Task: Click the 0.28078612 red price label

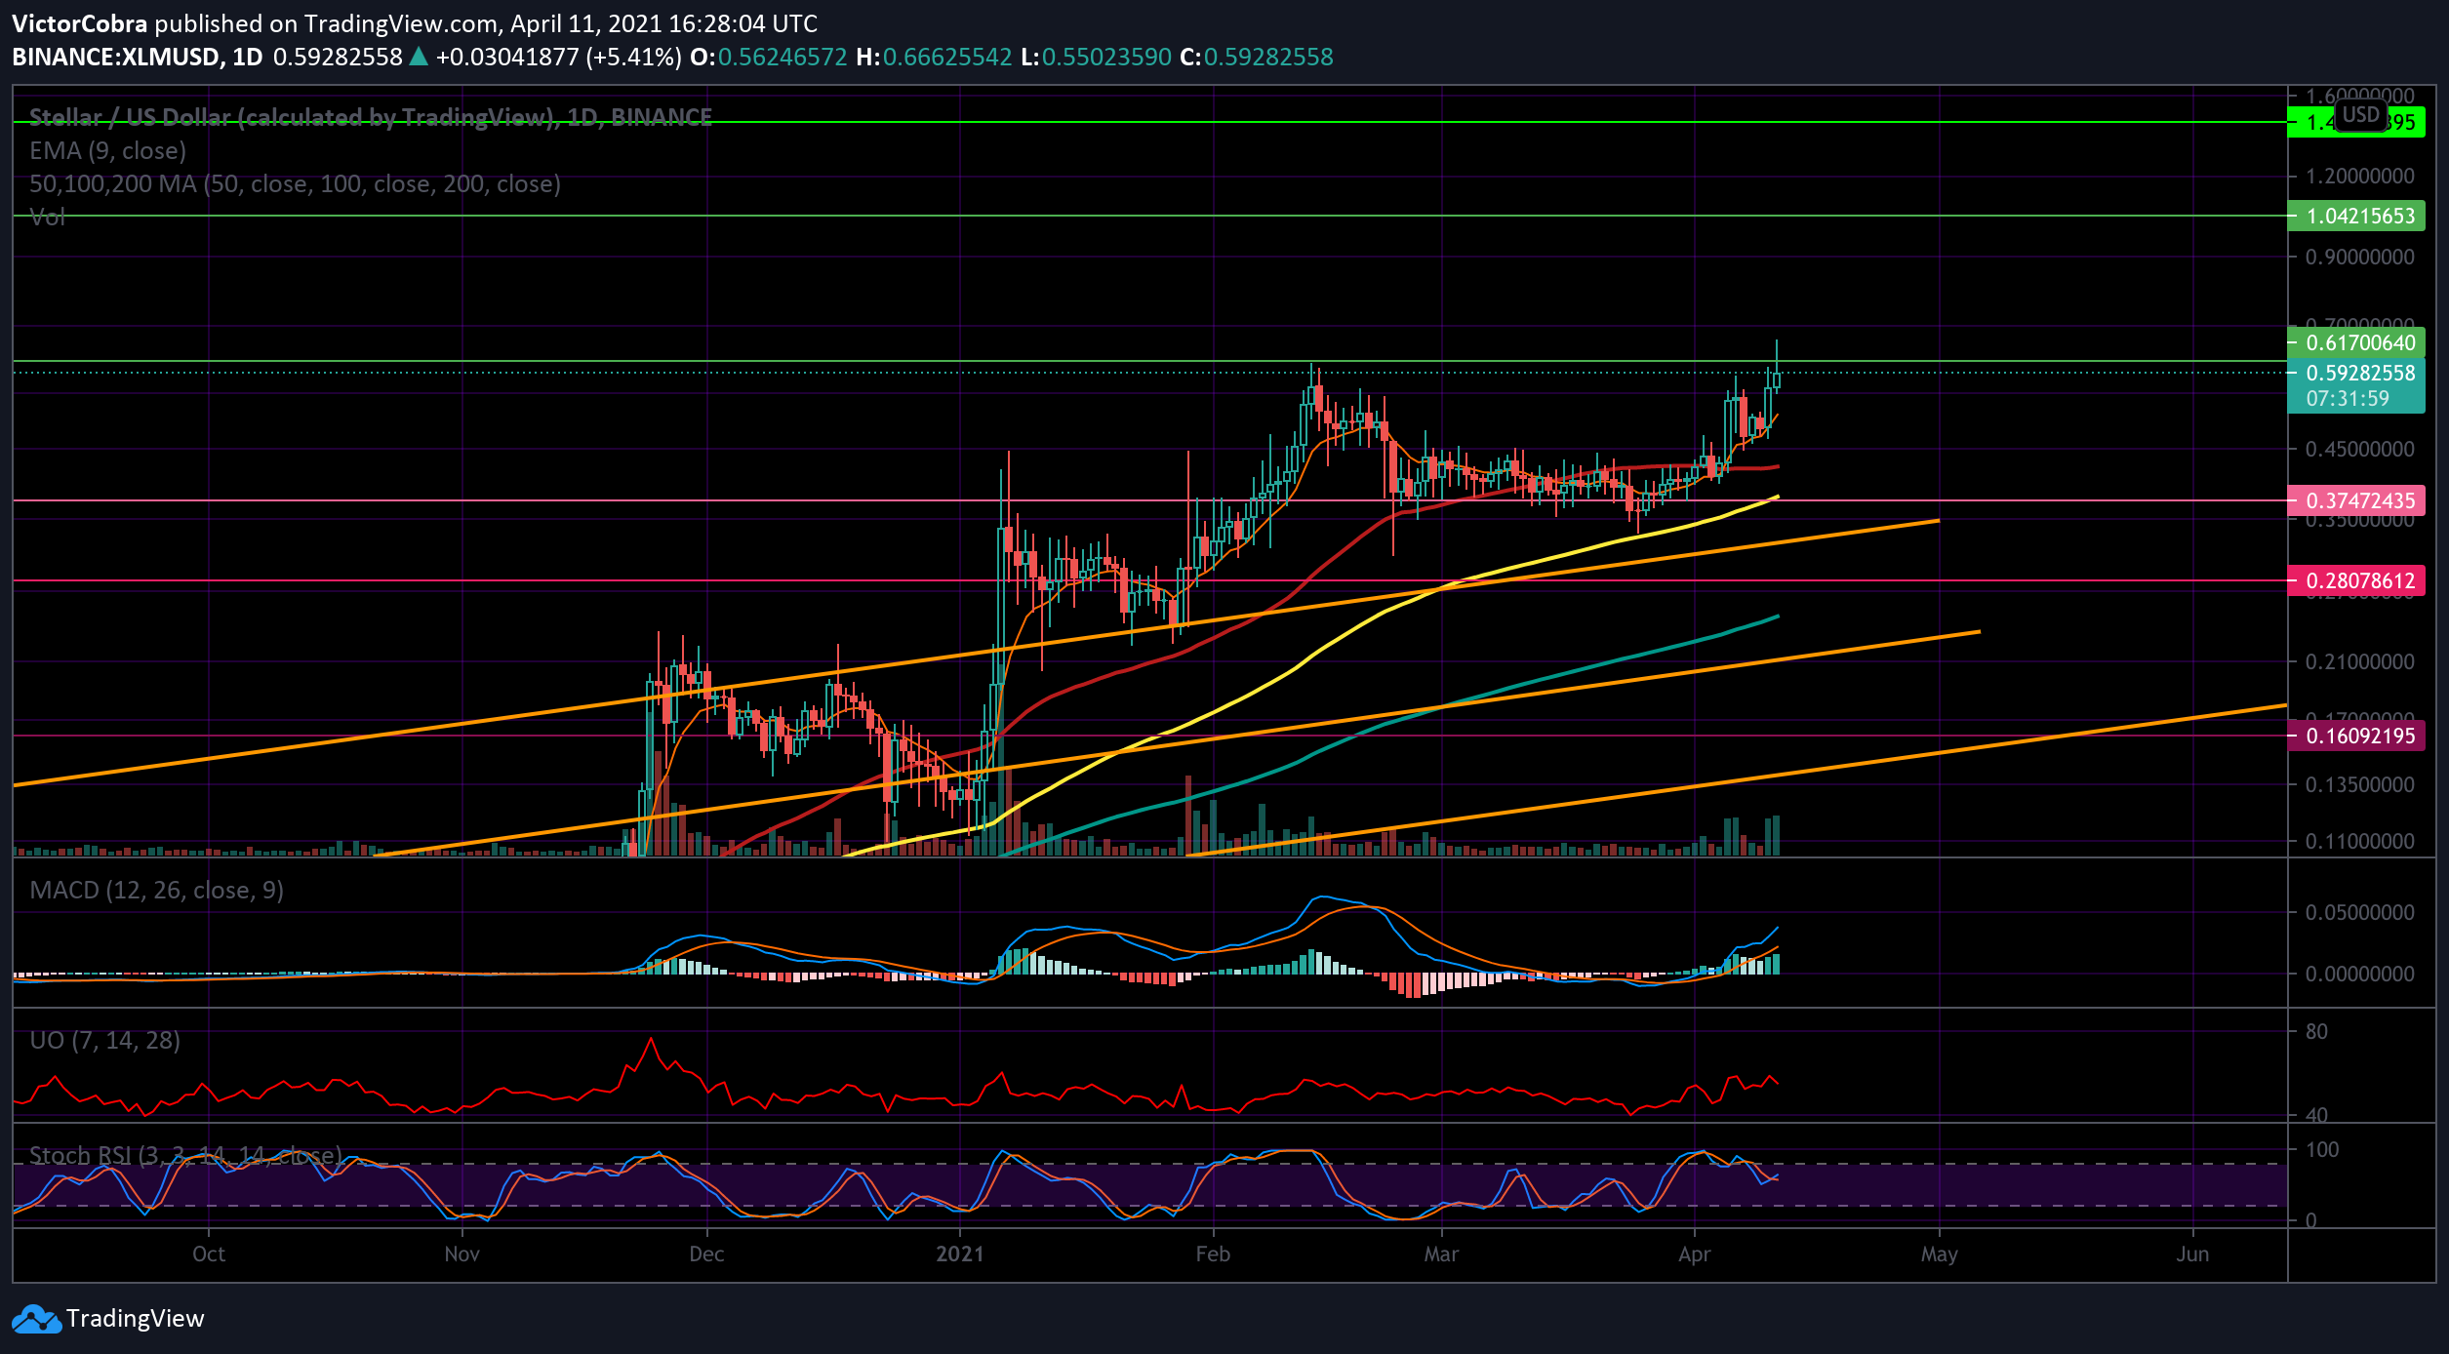Action: [2356, 580]
